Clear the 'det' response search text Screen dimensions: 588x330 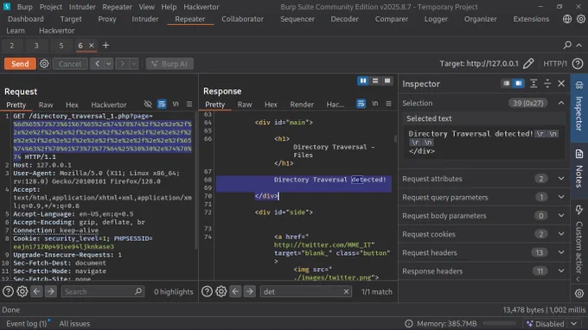point(346,291)
